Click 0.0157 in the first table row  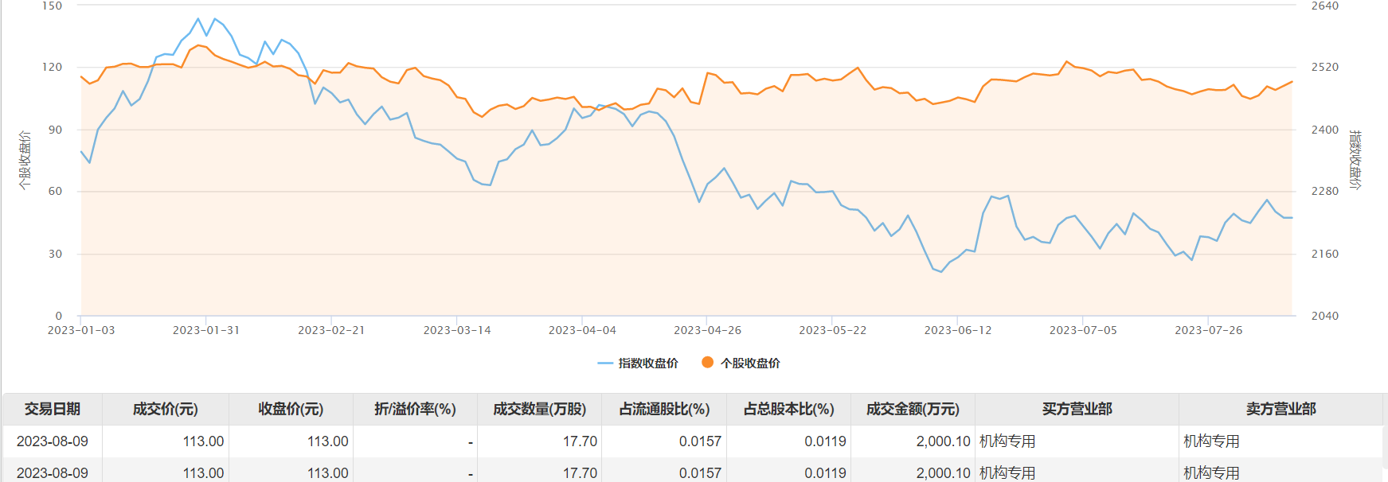pos(700,441)
